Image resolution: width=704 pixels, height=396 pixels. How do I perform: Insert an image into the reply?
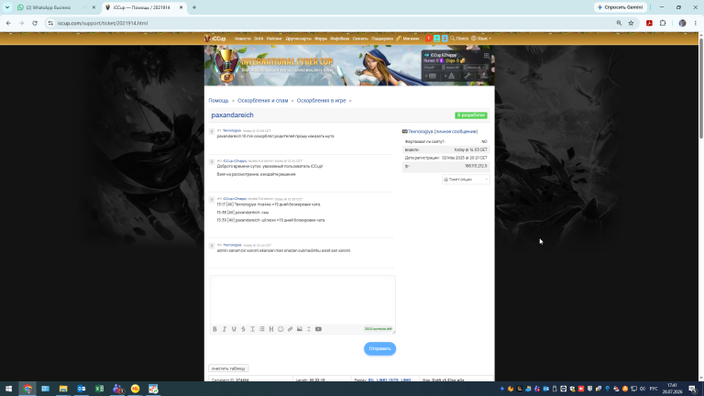[x=300, y=329]
